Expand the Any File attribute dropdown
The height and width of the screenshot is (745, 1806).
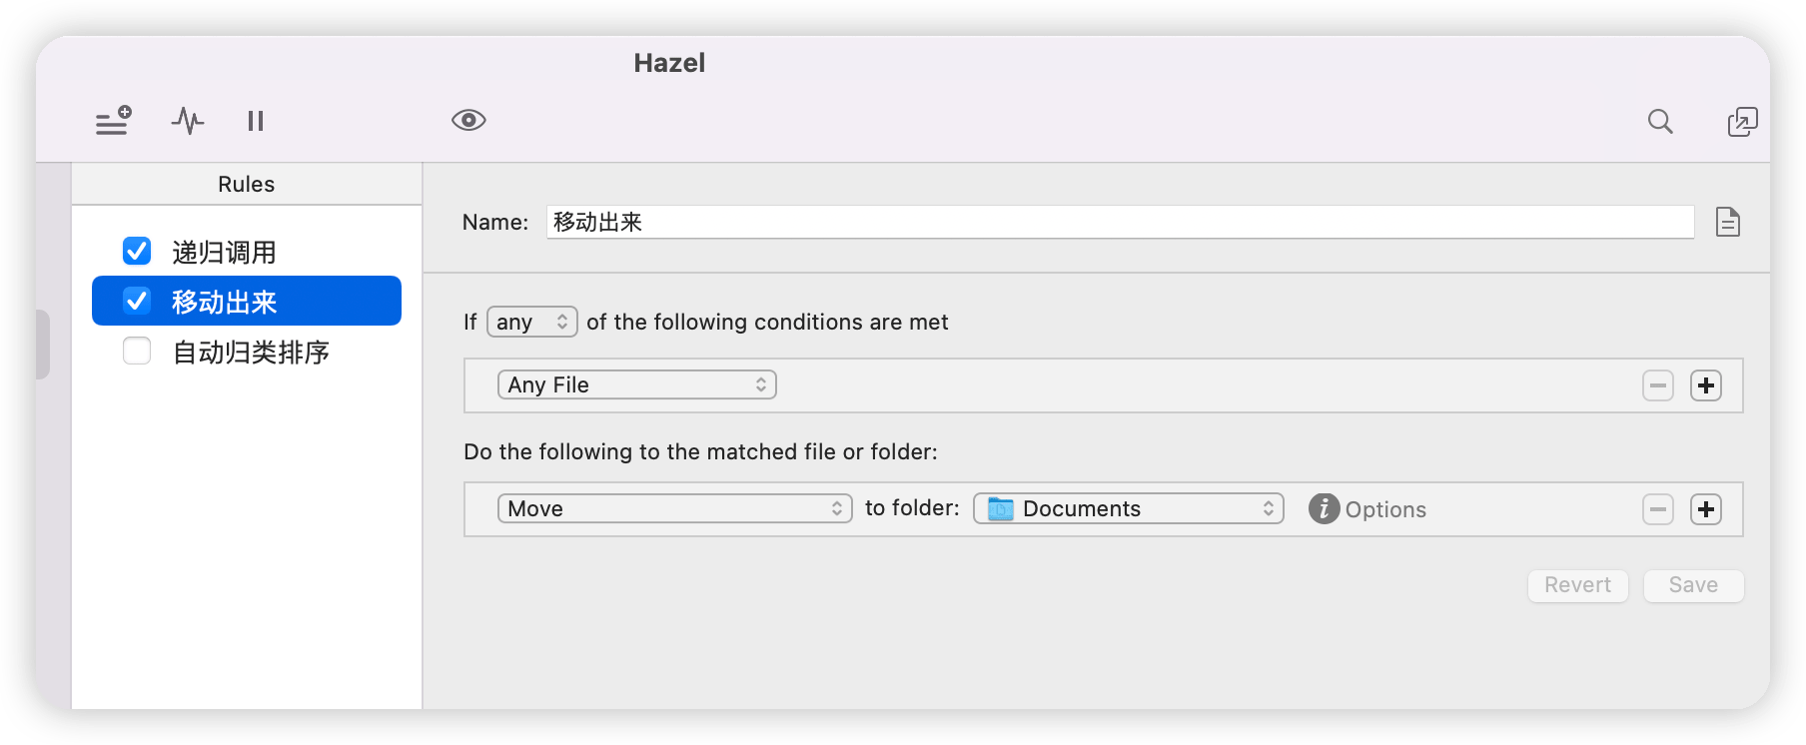tap(637, 384)
